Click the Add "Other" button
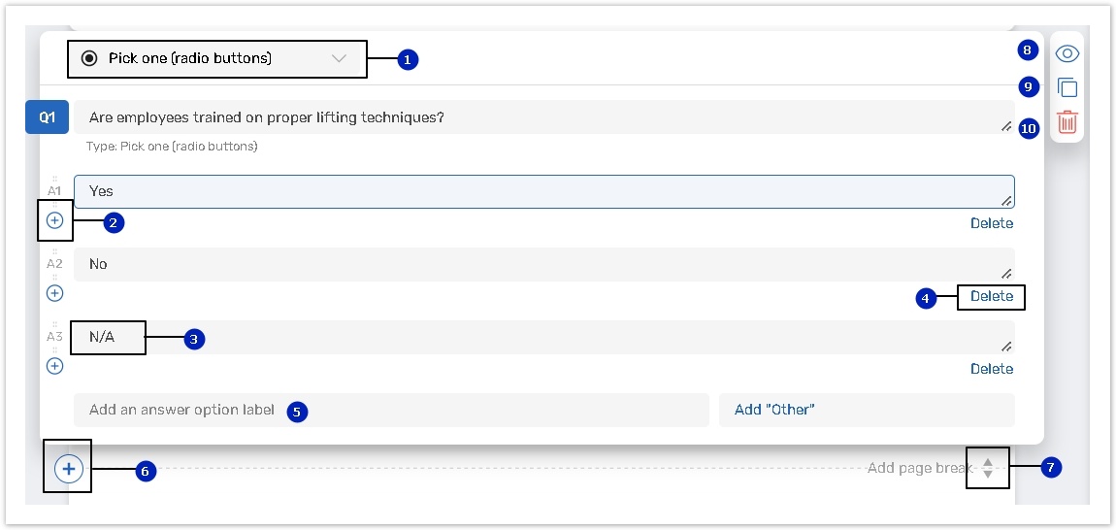Image resolution: width=1116 pixels, height=530 pixels. [x=866, y=410]
